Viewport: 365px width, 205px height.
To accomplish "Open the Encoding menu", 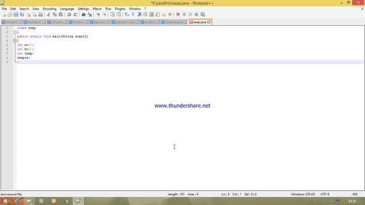I will [x=50, y=9].
